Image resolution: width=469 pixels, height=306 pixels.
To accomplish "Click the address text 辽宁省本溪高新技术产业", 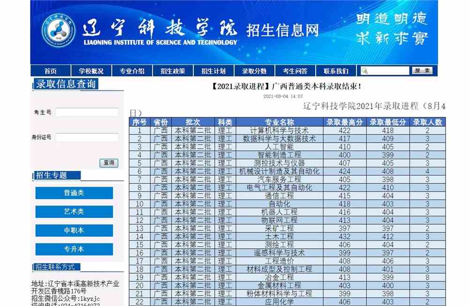I will (83, 284).
